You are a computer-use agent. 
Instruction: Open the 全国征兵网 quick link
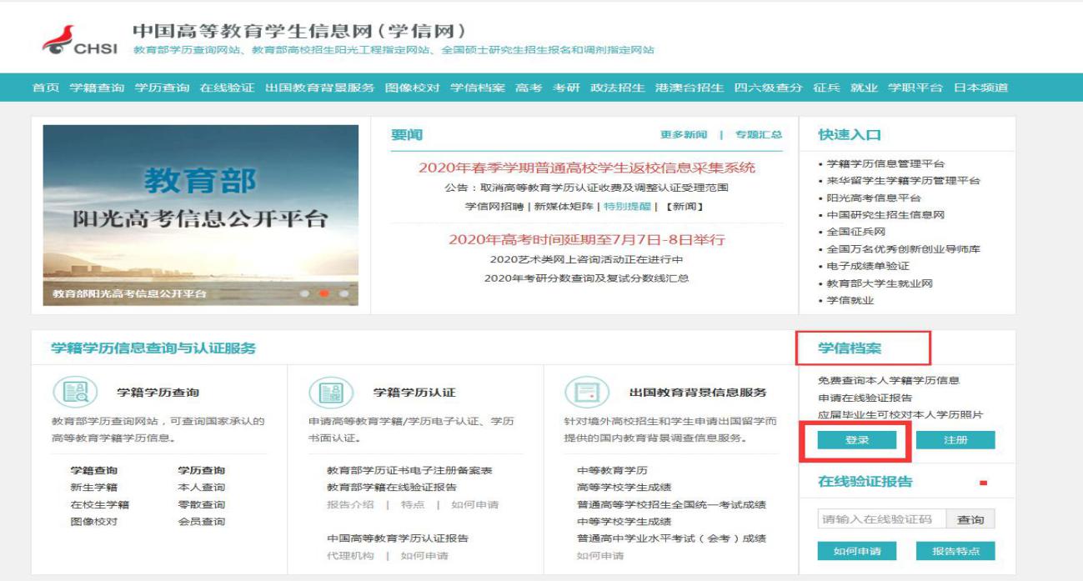pyautogui.click(x=855, y=232)
